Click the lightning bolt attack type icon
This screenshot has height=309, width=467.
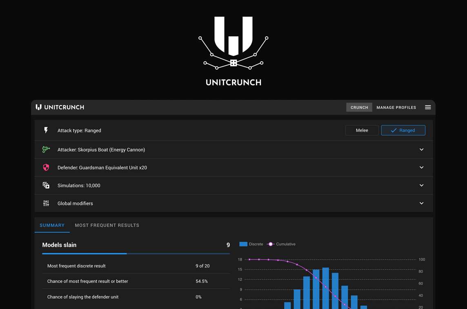click(46, 130)
